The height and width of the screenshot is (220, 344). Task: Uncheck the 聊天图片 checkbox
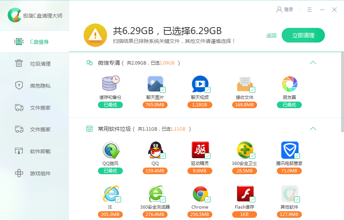coord(163,90)
